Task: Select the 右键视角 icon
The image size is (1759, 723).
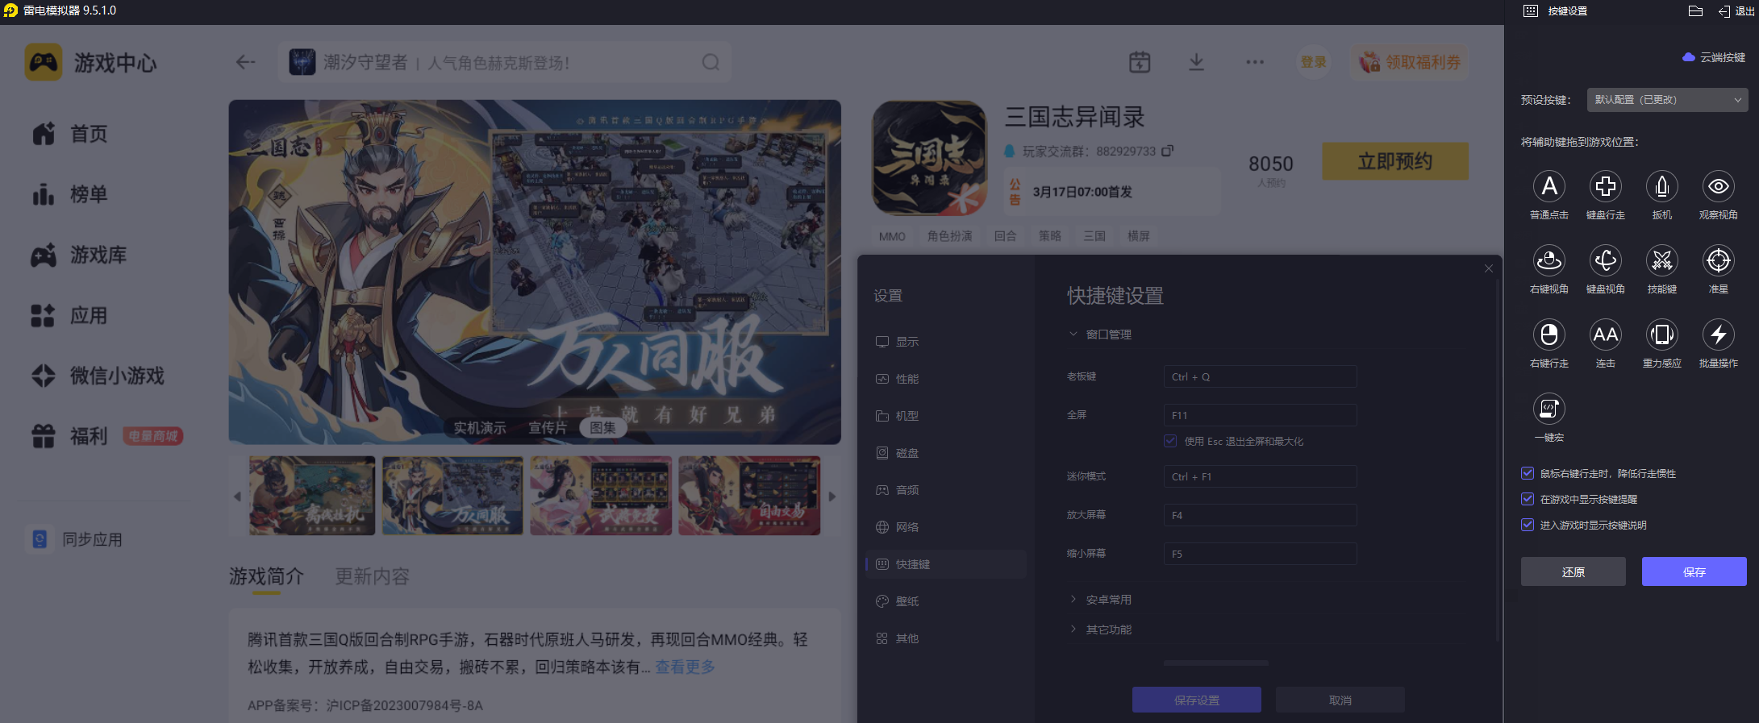Action: (x=1549, y=260)
